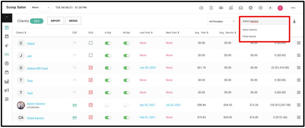The width and height of the screenshot is (305, 128).
Task: Uncheck OLB checkbox for Chad Aarons
Action: pyautogui.click(x=90, y=117)
